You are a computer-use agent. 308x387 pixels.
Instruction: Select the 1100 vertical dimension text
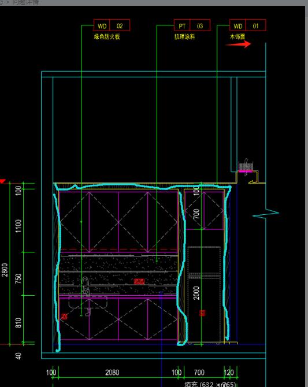coord(18,226)
